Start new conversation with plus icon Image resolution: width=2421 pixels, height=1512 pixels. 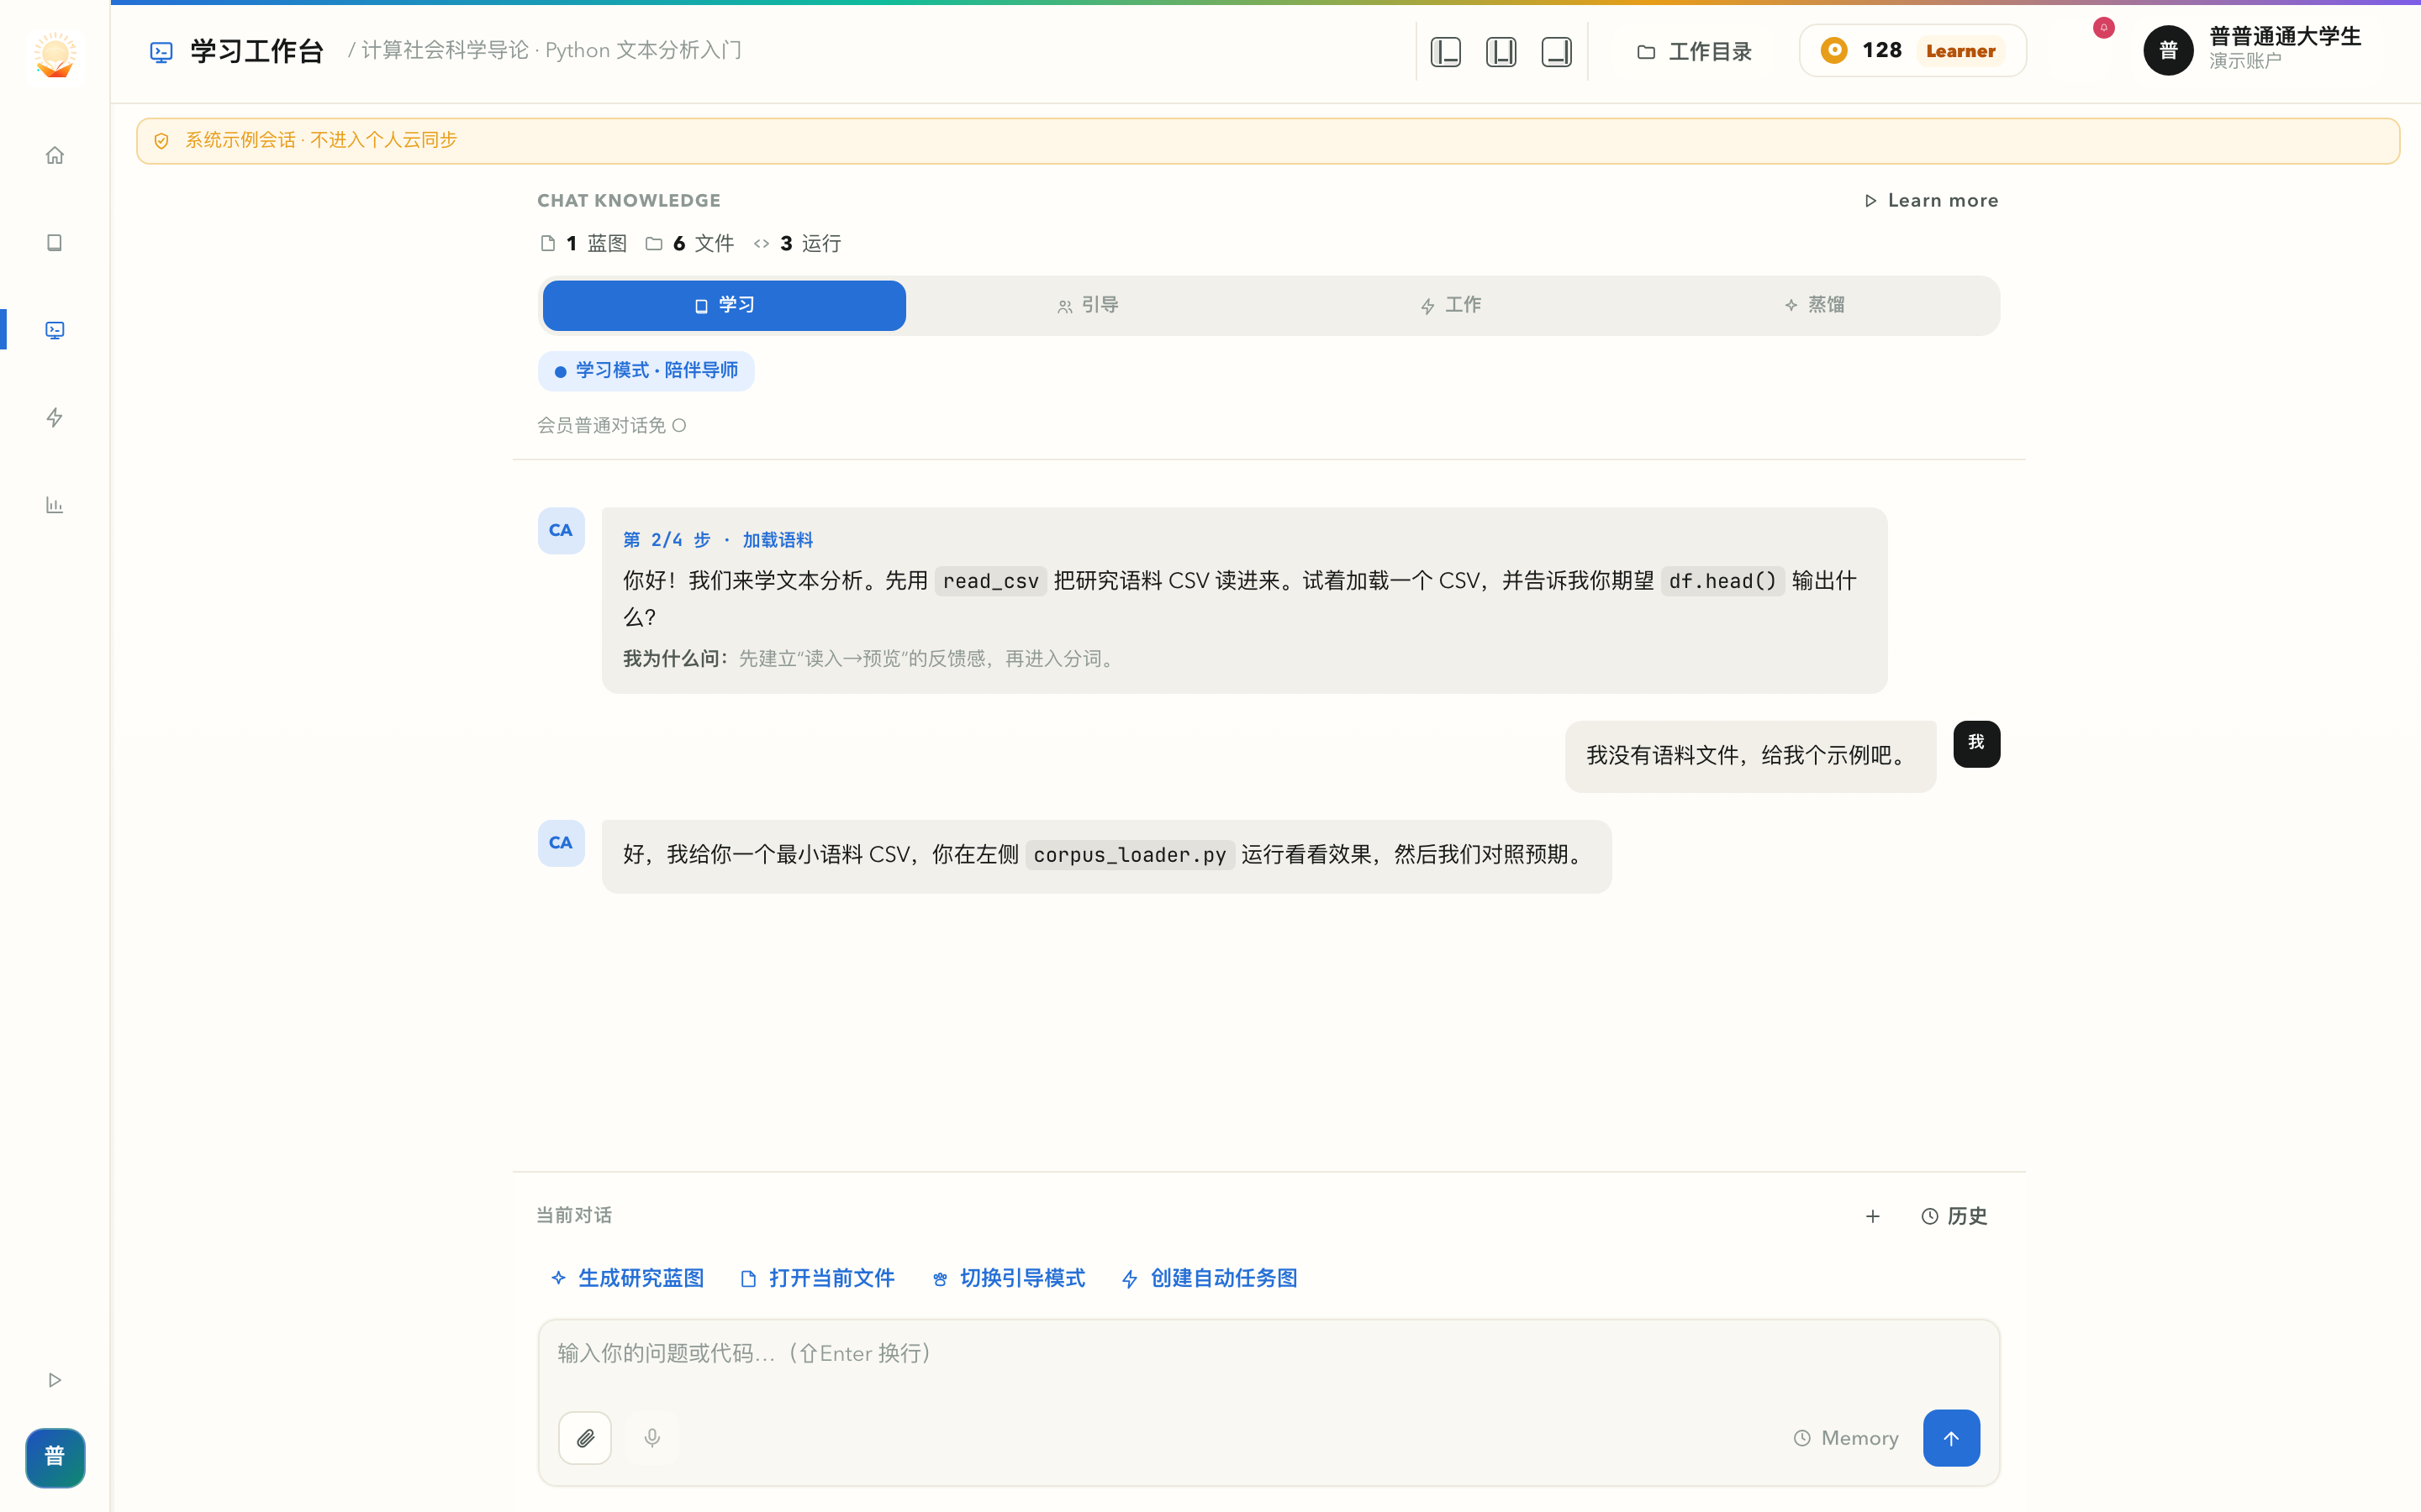point(1873,1216)
